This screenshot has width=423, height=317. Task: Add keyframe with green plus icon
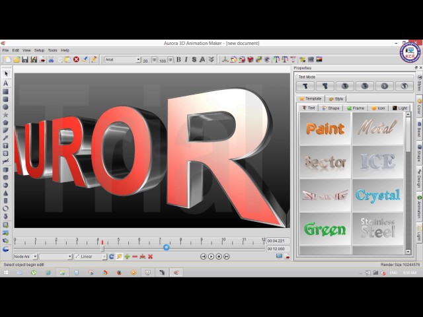127,257
